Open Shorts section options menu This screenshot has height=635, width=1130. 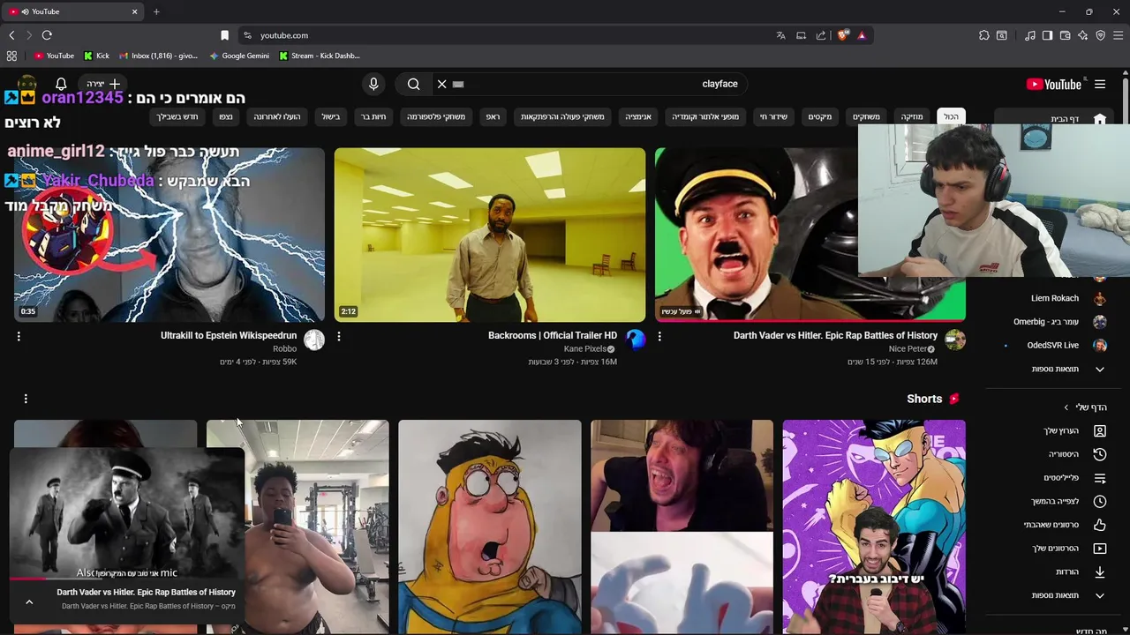pyautogui.click(x=26, y=399)
